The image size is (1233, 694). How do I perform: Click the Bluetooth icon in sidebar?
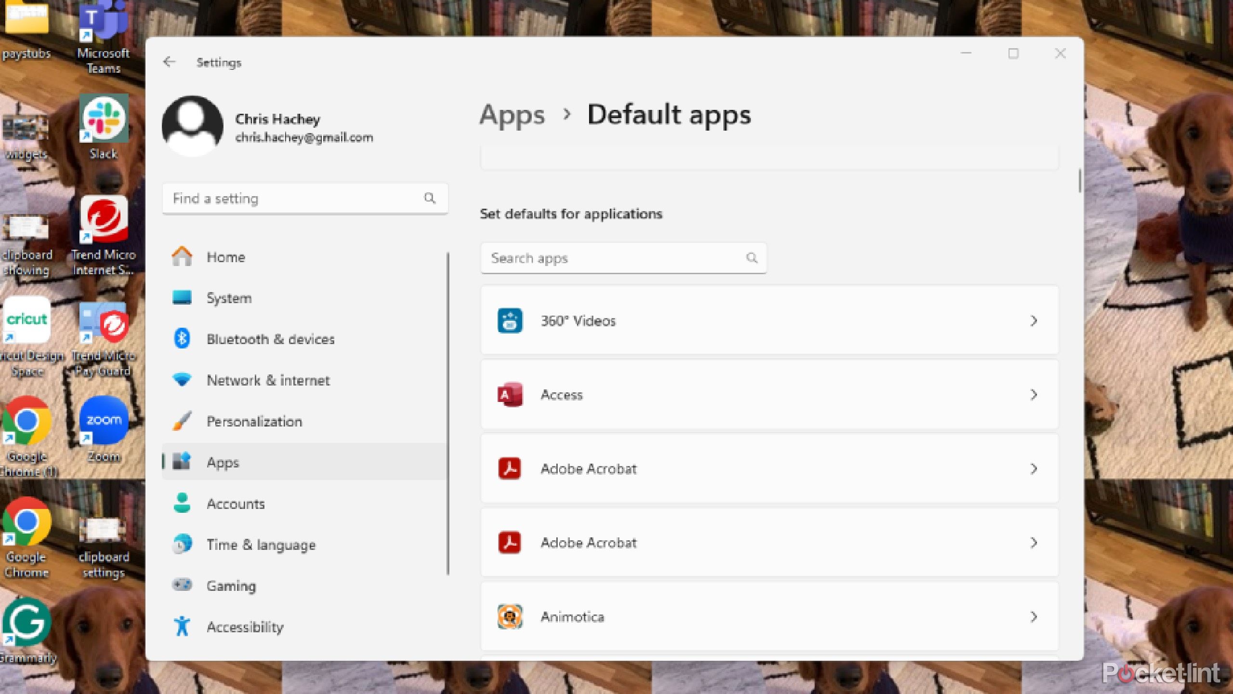point(182,339)
